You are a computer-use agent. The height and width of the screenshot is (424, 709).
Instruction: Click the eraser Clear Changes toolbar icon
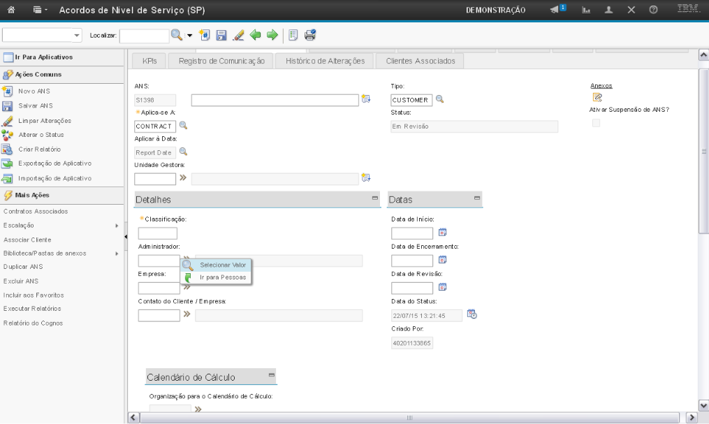coord(238,35)
